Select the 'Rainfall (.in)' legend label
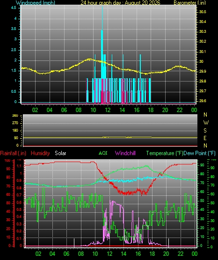This screenshot has height=260, width=218. pos(13,153)
